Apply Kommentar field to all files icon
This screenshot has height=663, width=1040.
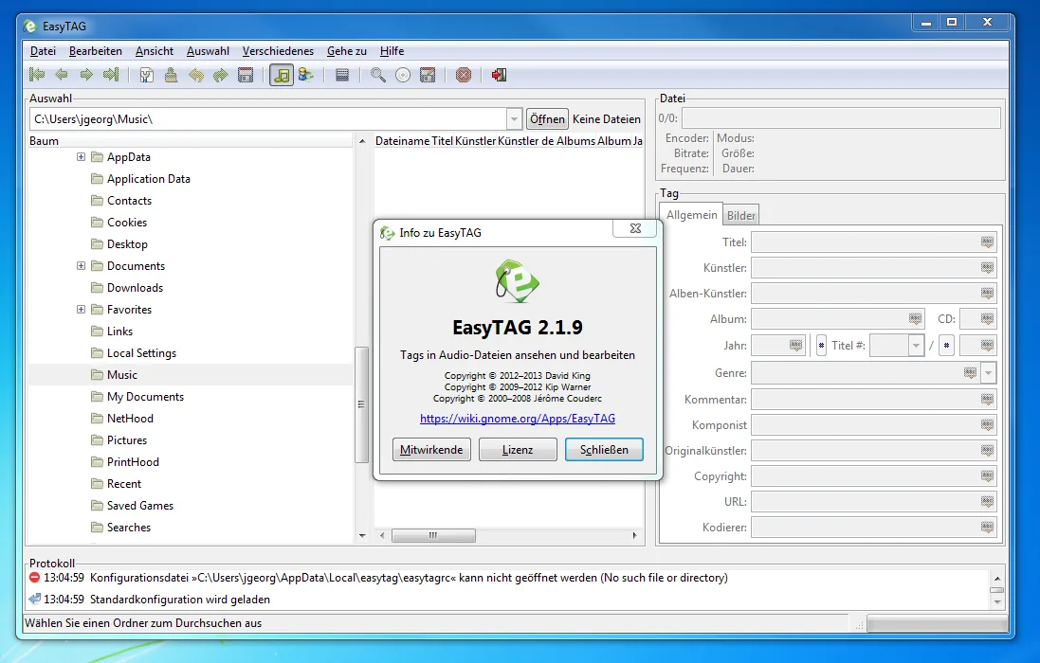987,400
